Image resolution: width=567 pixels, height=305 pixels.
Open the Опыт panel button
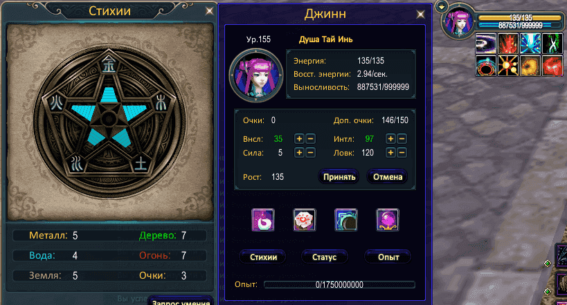tap(388, 257)
